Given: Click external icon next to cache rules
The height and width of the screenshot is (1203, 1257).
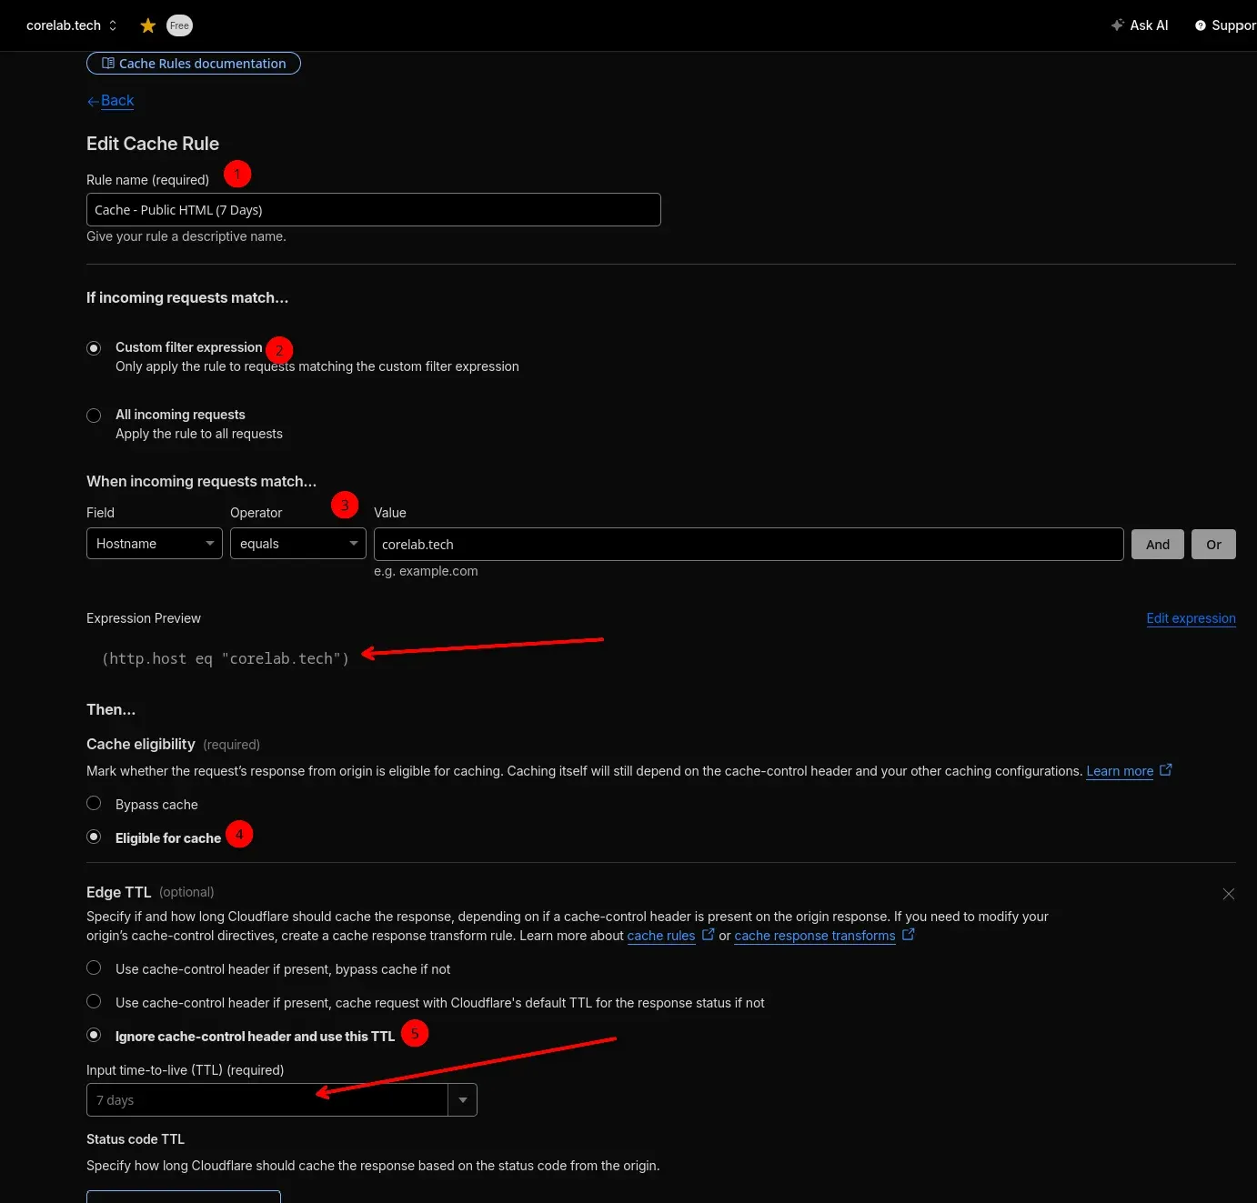Looking at the screenshot, I should (709, 935).
